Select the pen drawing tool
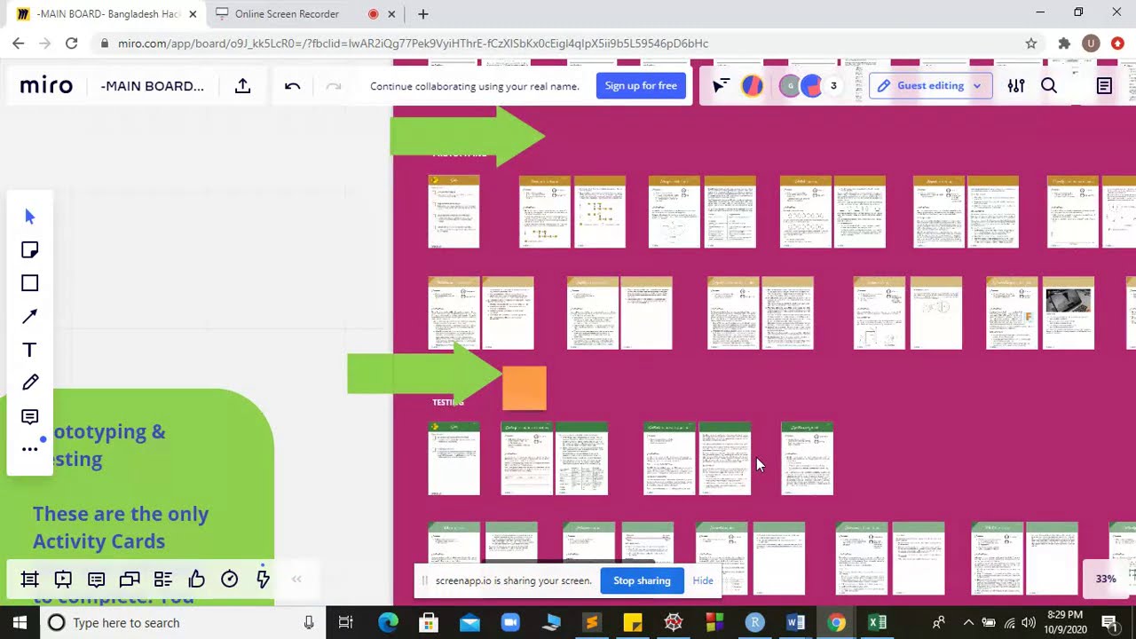The width and height of the screenshot is (1136, 639). [29, 383]
